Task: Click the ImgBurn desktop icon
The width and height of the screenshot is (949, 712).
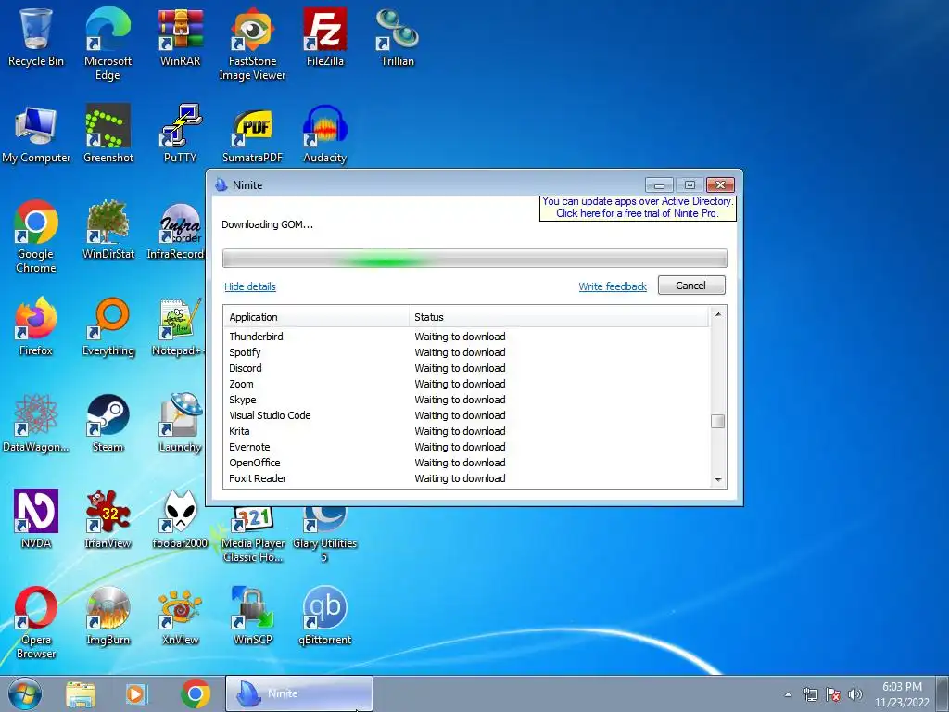Action: 108,617
